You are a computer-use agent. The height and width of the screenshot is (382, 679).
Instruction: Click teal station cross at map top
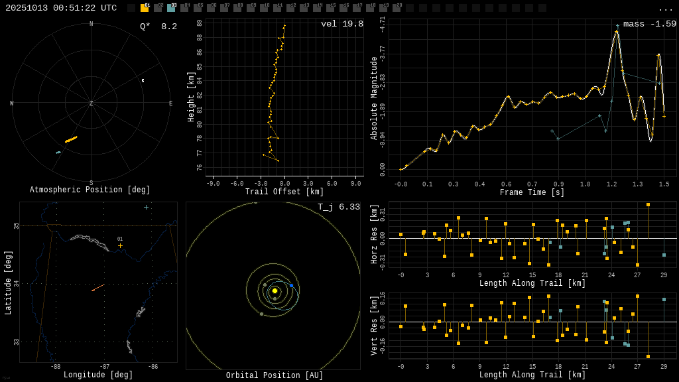(146, 208)
